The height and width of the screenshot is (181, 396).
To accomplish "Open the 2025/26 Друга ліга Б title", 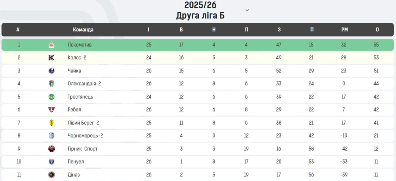I will 200,10.
